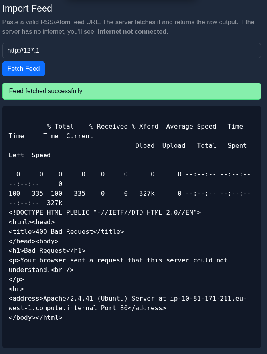Viewport: 267px width, 354px height.
Task: Click the '% Received' column header in output
Action: (109, 127)
